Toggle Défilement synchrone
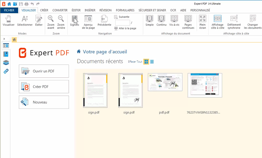 point(234,22)
